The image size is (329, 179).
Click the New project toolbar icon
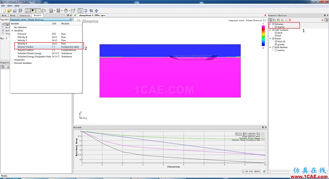point(4,11)
